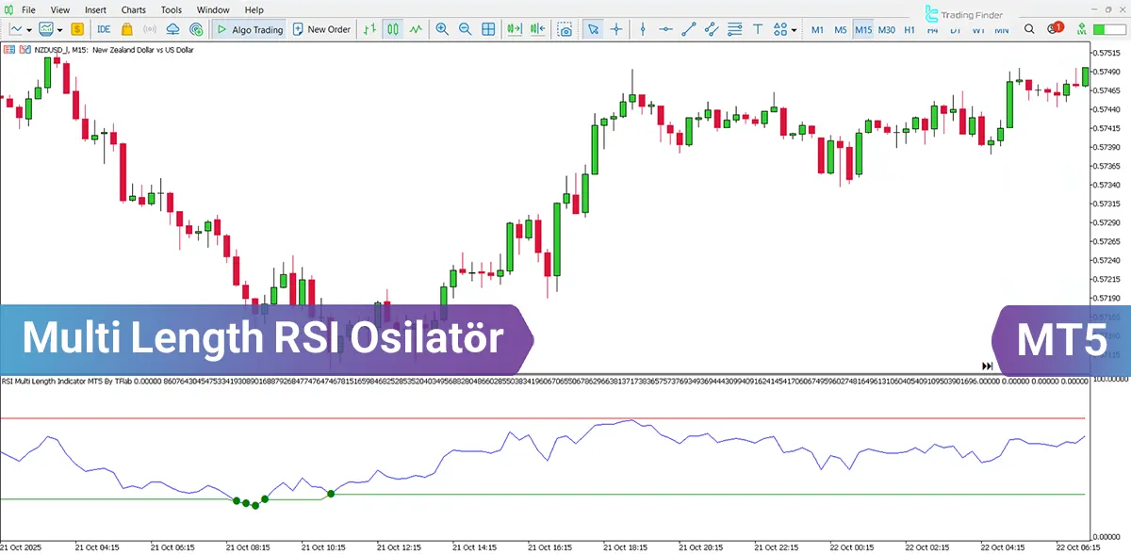Screen dimensions: 1131x554
Task: Jump to latest bars with the chart-end arrow
Action: tap(986, 366)
